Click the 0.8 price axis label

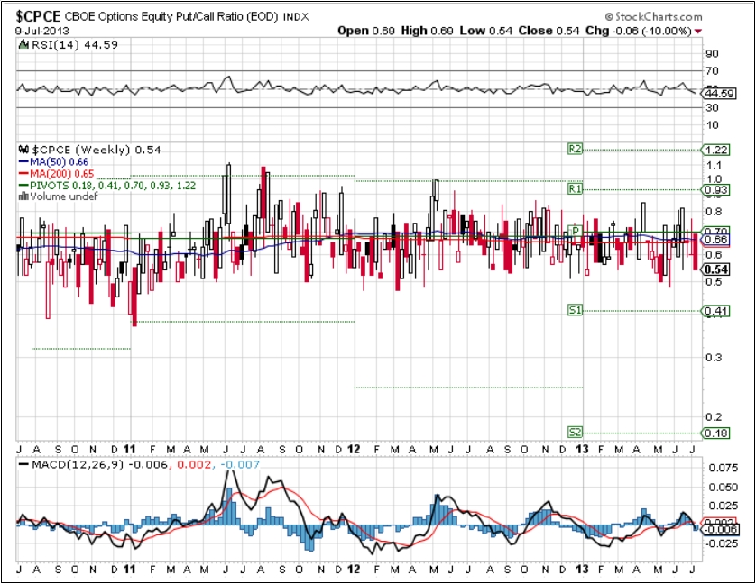pos(714,212)
